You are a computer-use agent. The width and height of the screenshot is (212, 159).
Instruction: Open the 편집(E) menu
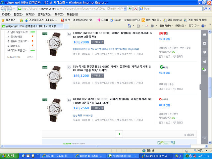pyautogui.click(x=18, y=15)
